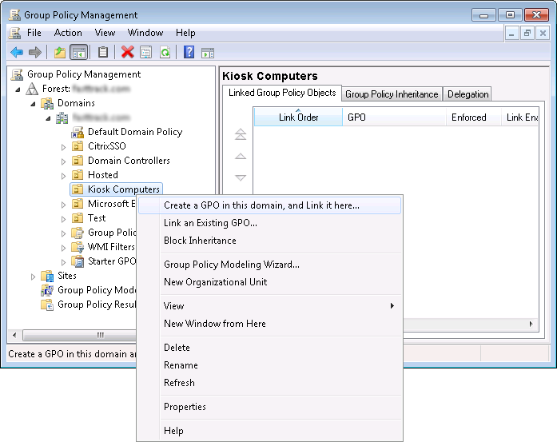Image resolution: width=557 pixels, height=442 pixels.
Task: Click the Properties toolbar icon
Action: pyautogui.click(x=146, y=53)
